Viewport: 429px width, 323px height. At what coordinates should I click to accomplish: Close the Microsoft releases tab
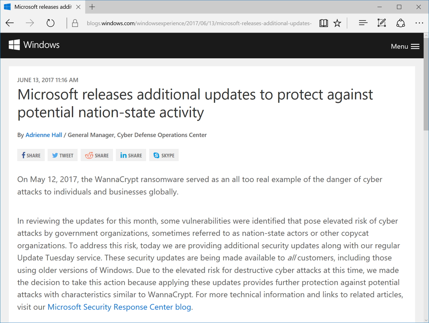tap(78, 7)
